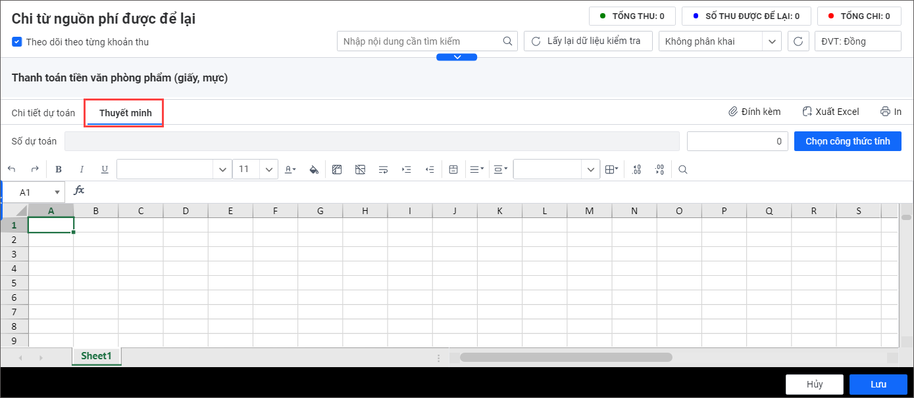Image resolution: width=914 pixels, height=398 pixels.
Task: Switch to the 'Chi tiết dự toán' tab
Action: 43,113
